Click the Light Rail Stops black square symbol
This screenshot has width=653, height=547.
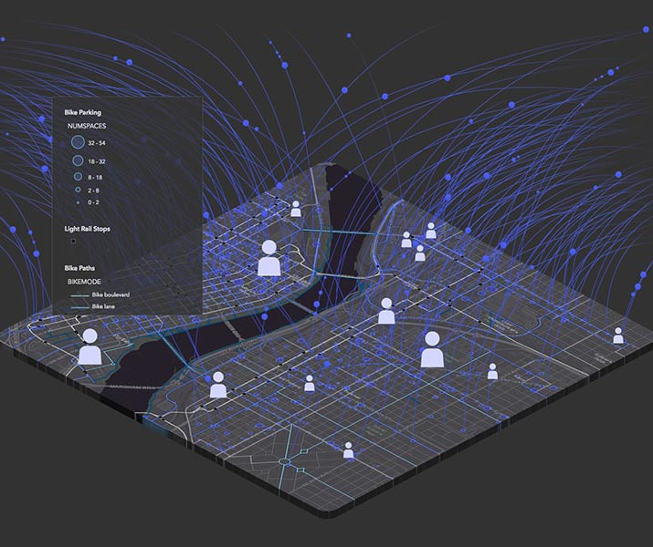(x=72, y=242)
